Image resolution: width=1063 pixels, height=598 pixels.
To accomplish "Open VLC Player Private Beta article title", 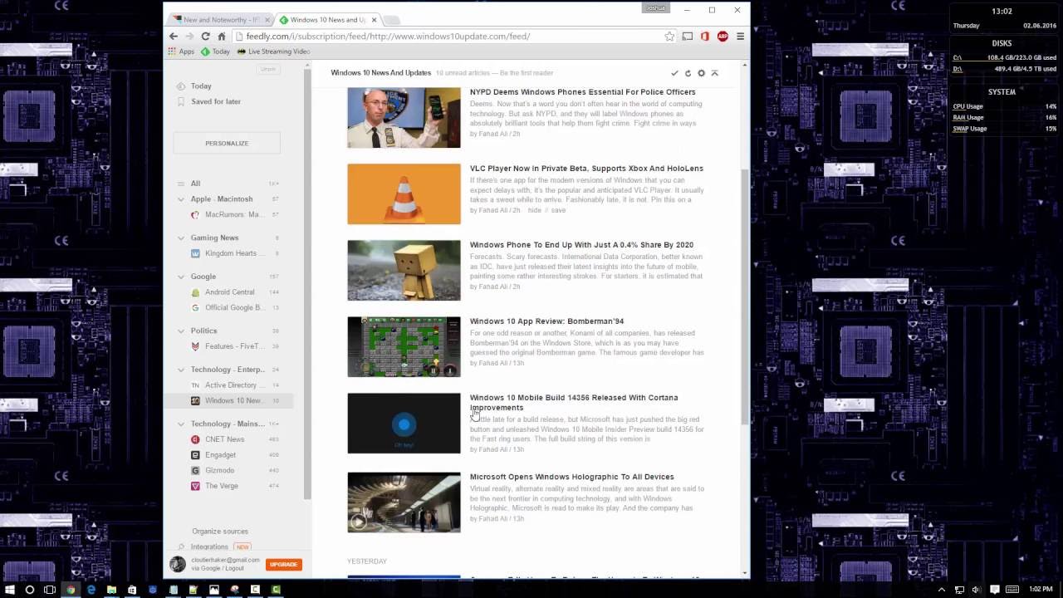I will coord(586,169).
